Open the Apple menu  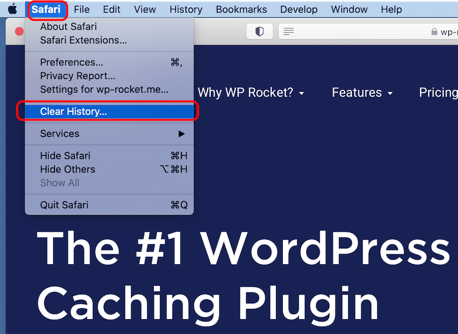pyautogui.click(x=13, y=9)
